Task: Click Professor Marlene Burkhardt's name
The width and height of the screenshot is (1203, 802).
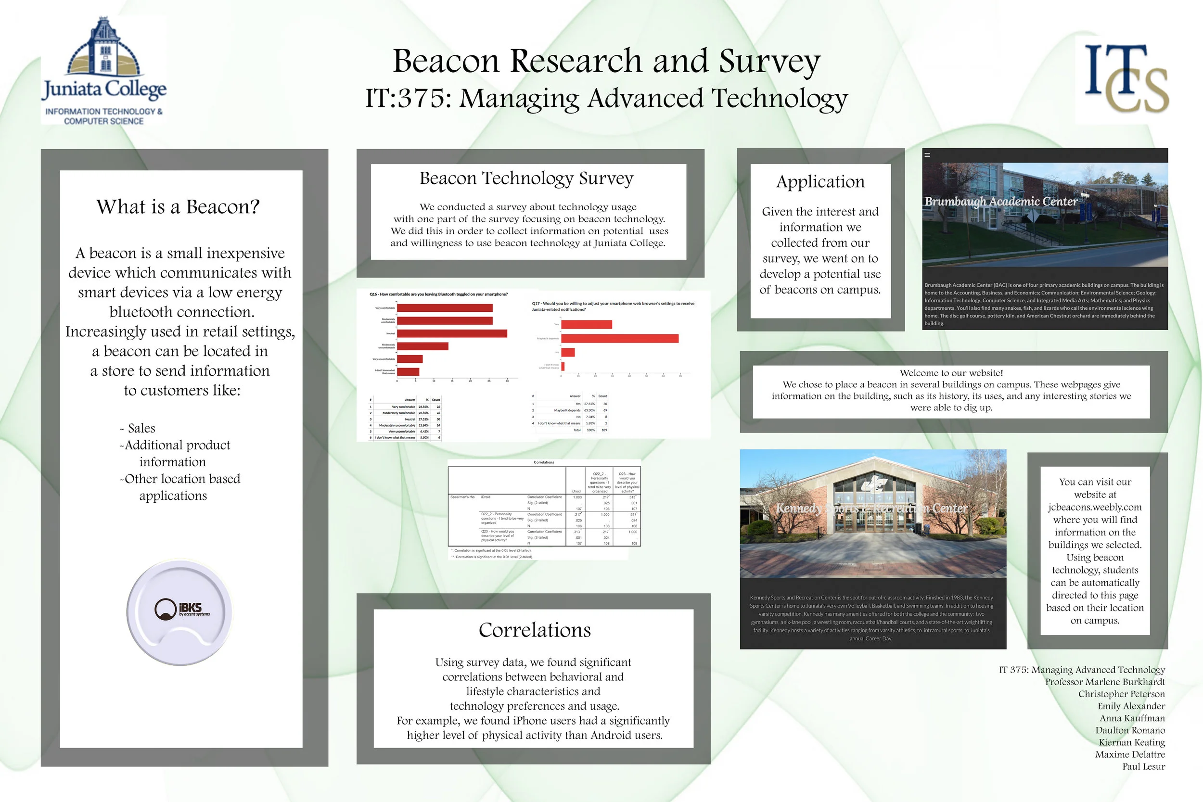Action: [1105, 682]
